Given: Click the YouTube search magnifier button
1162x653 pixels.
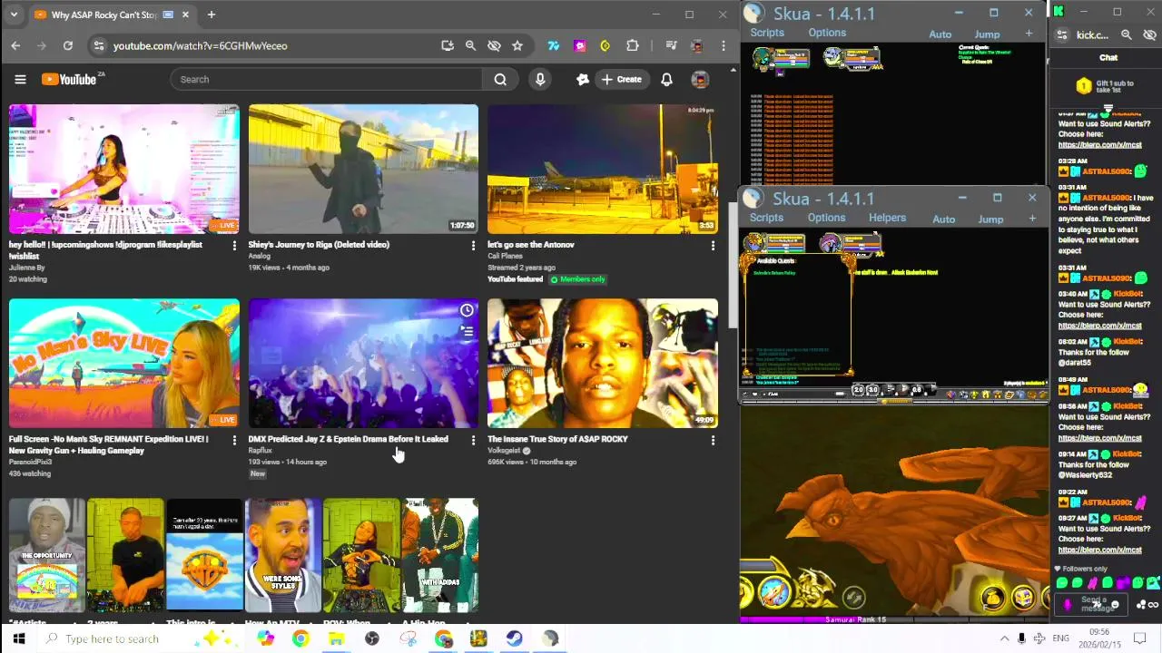Looking at the screenshot, I should click(x=500, y=79).
